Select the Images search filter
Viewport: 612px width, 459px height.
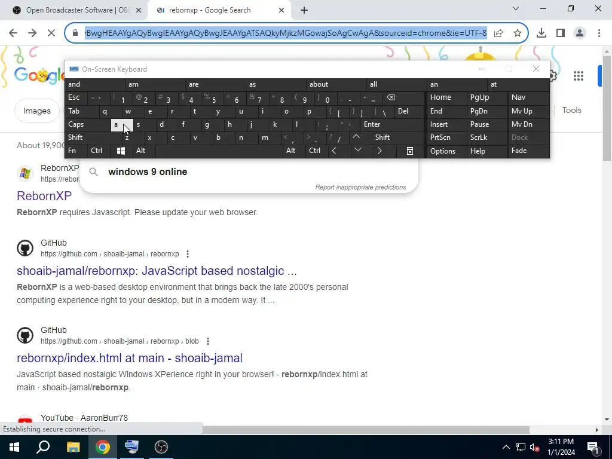[x=36, y=111]
